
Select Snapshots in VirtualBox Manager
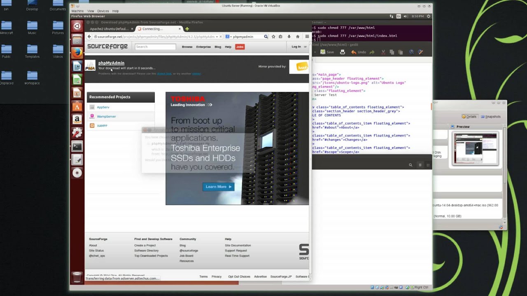(491, 117)
